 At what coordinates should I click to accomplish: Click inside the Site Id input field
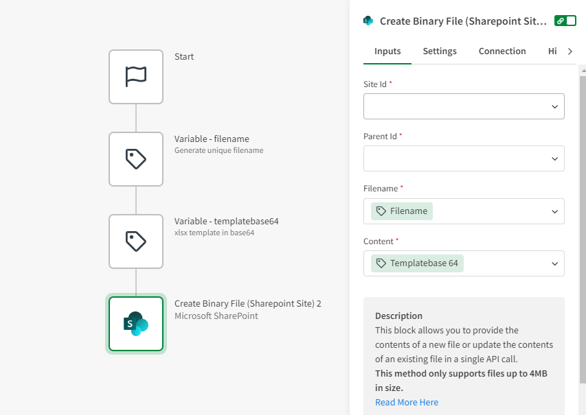(x=453, y=107)
